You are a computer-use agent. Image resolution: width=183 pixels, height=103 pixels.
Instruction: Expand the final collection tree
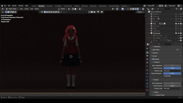pyautogui.click(x=149, y=24)
